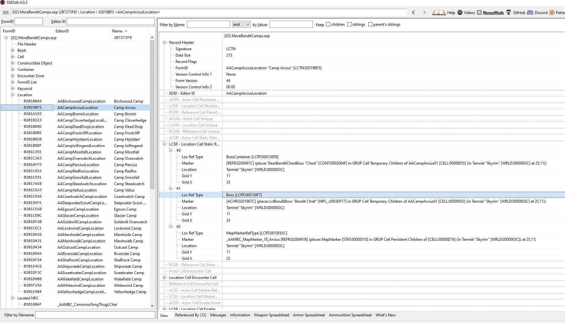Select the File Header node
Image resolution: width=565 pixels, height=323 pixels.
tap(27, 44)
